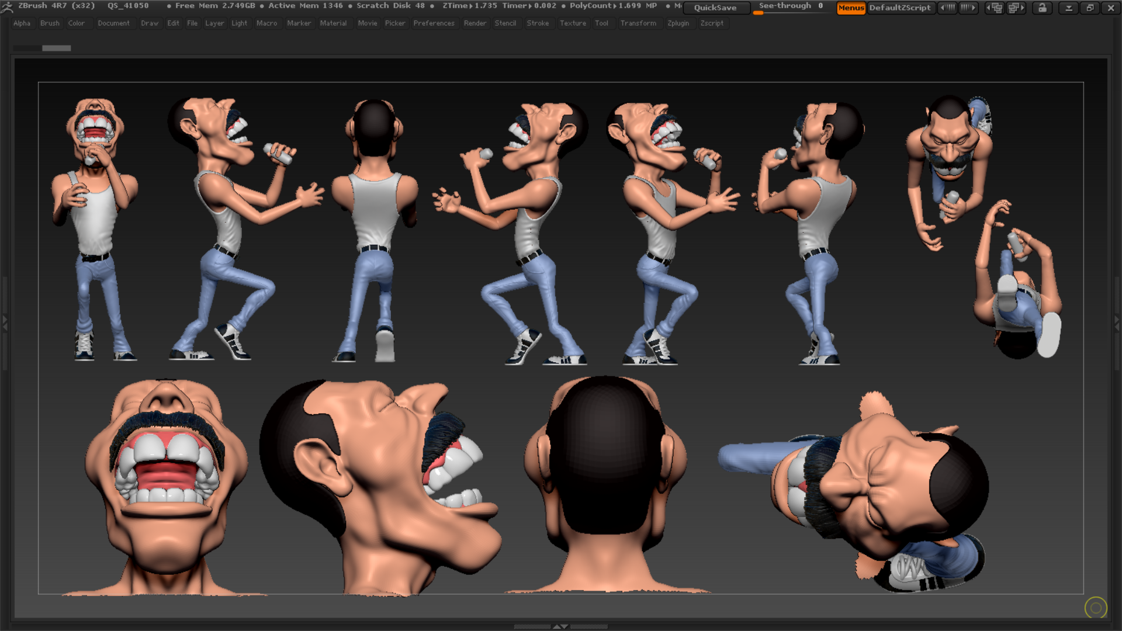Toggle the orange Menus button
Screen dimensions: 1122x631
pos(851,8)
